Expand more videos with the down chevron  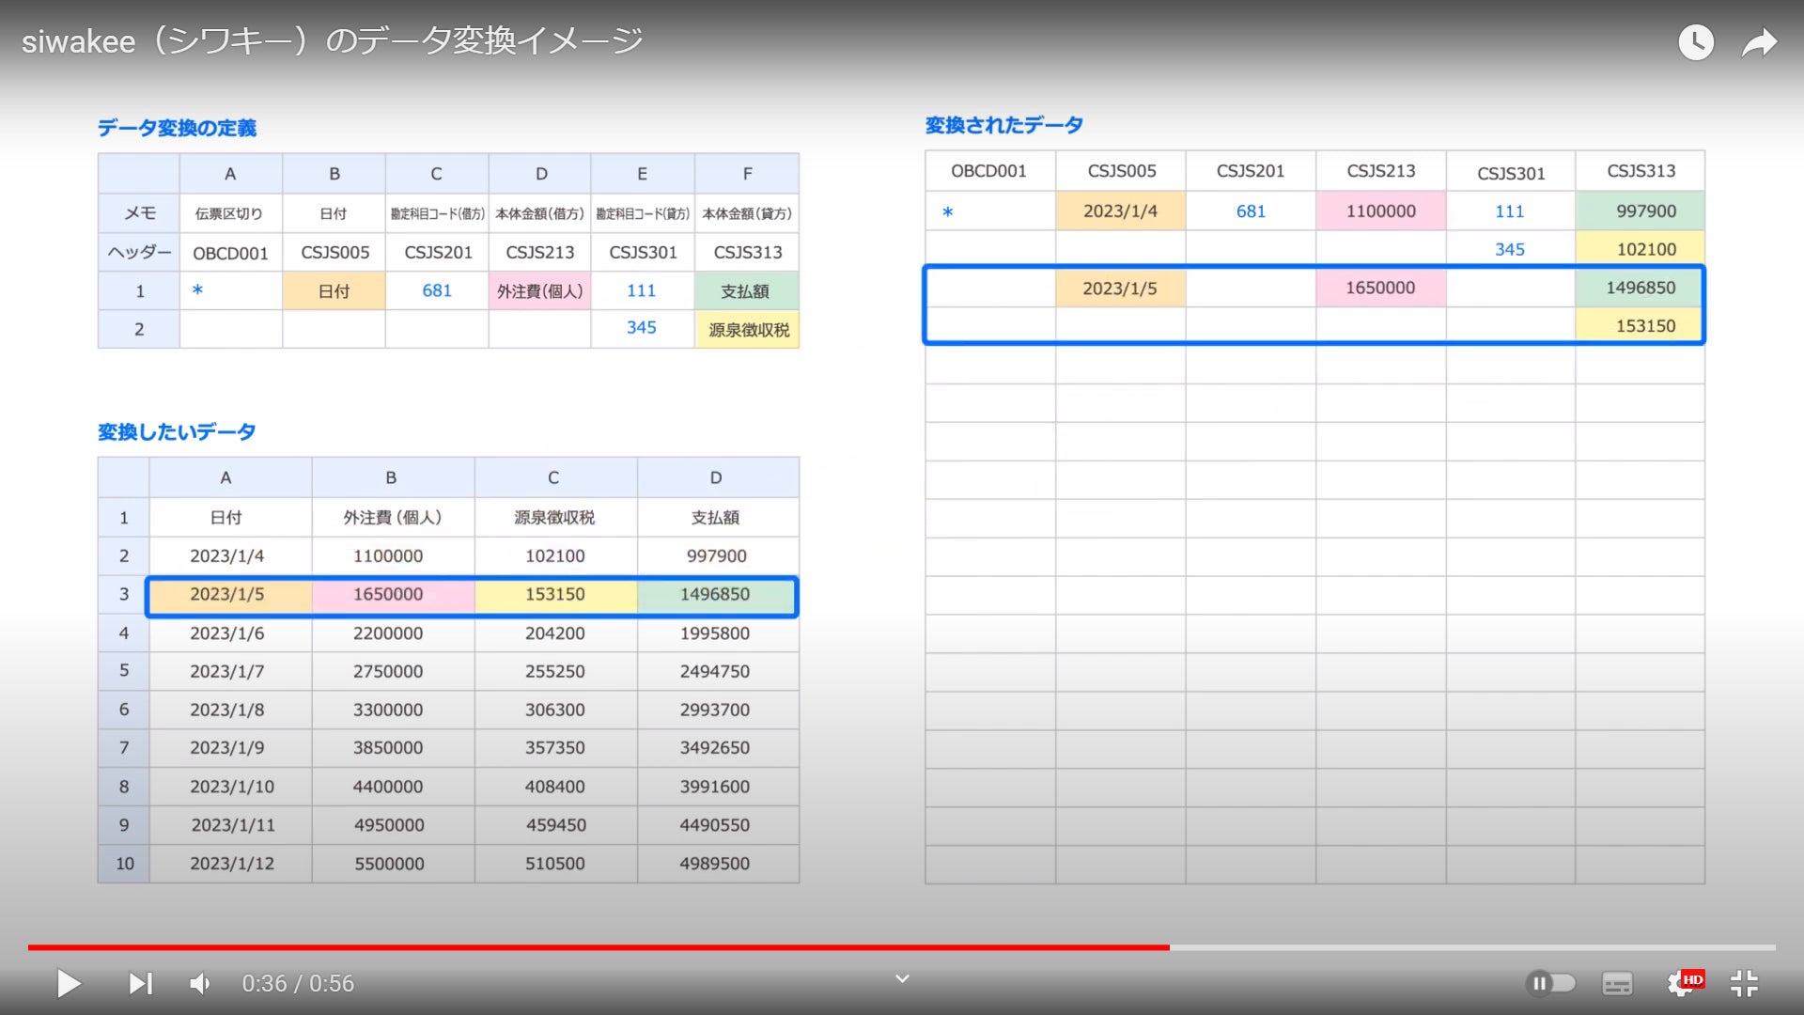pyautogui.click(x=902, y=978)
